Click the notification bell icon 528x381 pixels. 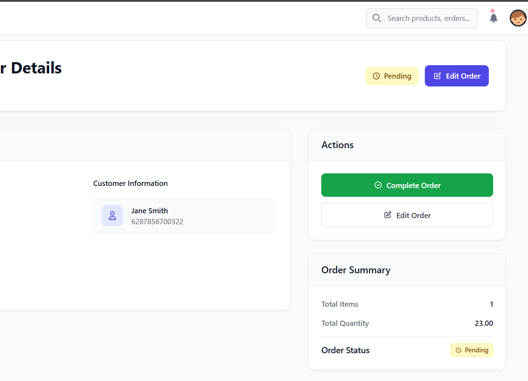pos(493,18)
